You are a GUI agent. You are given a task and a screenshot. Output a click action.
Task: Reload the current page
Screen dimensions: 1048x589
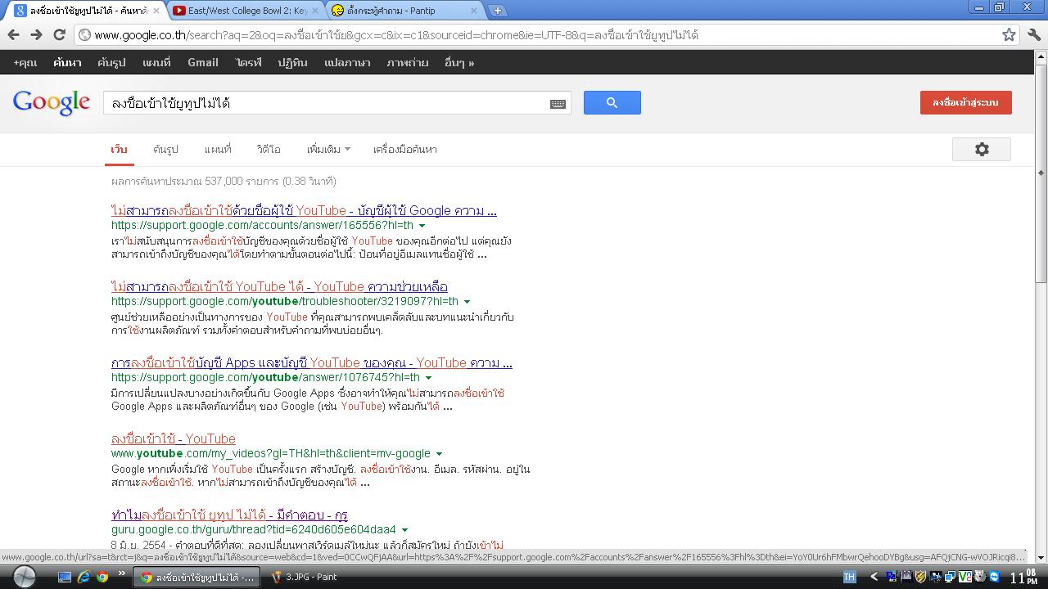coord(59,35)
